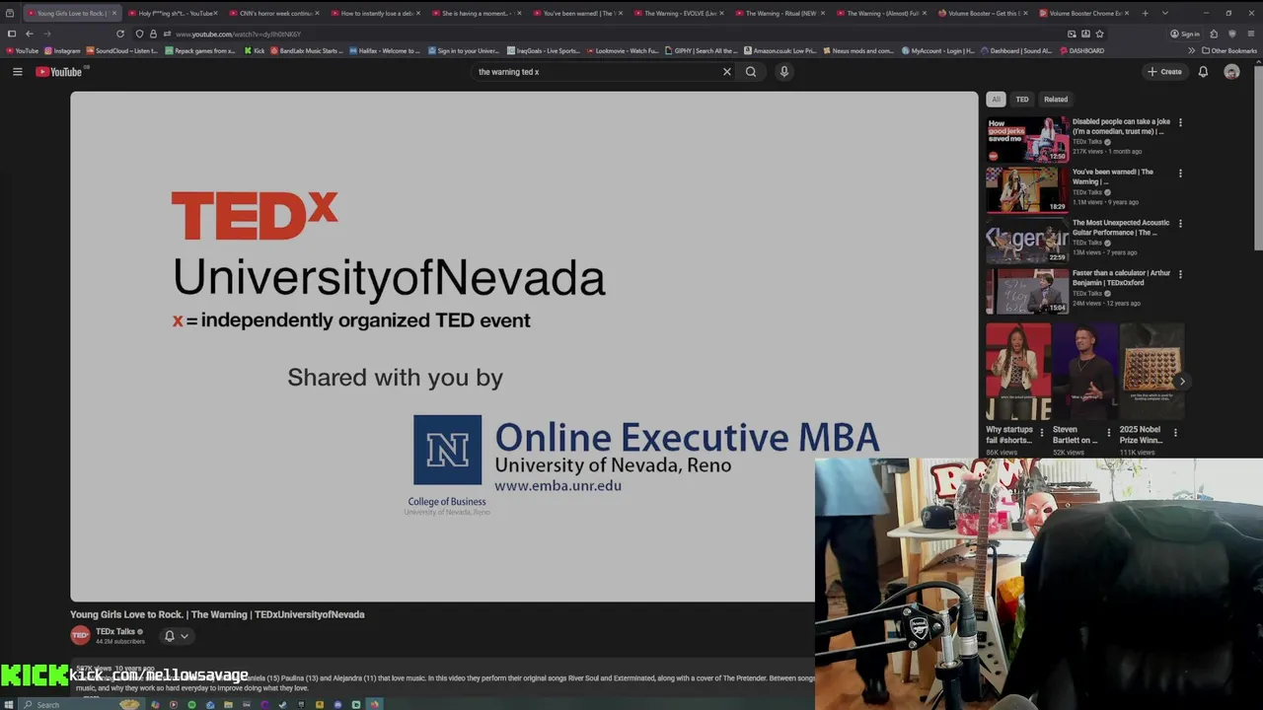The width and height of the screenshot is (1263, 710).
Task: Open the GIPHY bookmark
Action: (701, 50)
